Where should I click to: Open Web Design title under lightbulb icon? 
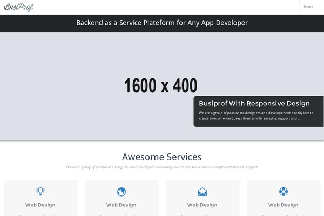(x=40, y=205)
